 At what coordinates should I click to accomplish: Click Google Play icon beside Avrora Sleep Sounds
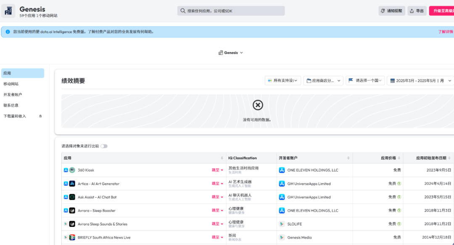[x=66, y=224]
